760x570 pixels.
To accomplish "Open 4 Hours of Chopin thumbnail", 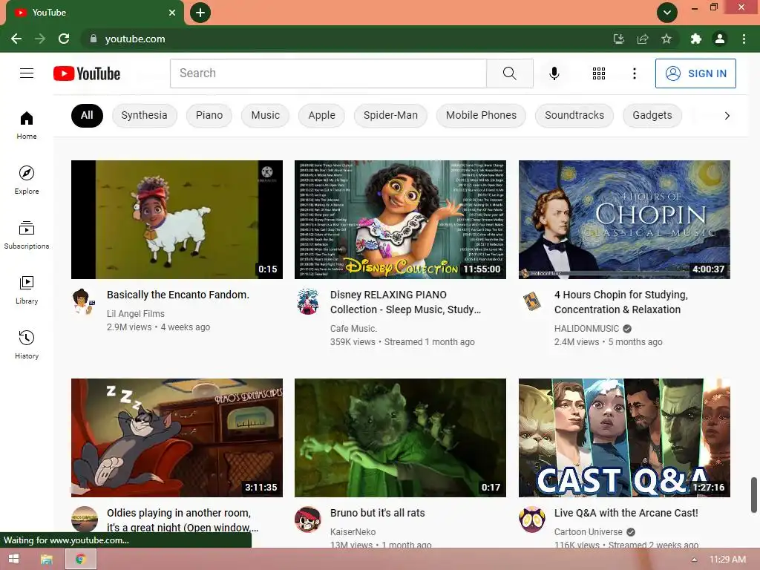I will (x=624, y=220).
